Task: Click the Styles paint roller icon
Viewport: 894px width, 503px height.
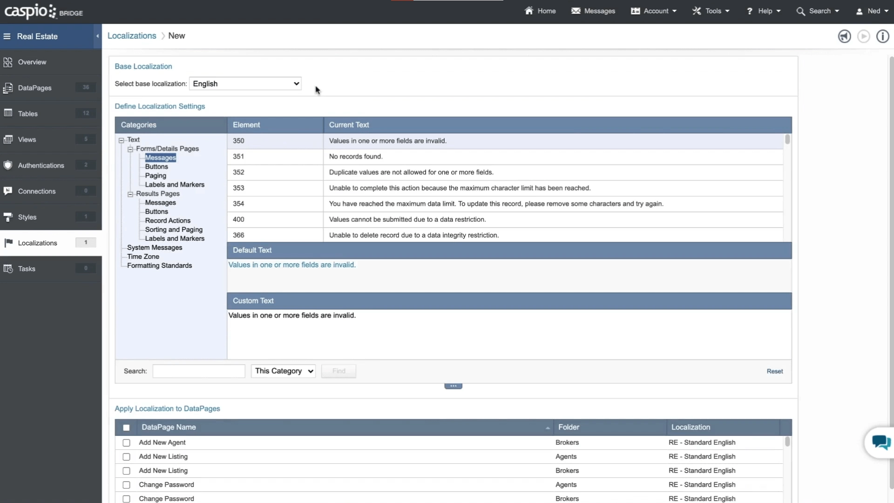Action: (x=8, y=217)
